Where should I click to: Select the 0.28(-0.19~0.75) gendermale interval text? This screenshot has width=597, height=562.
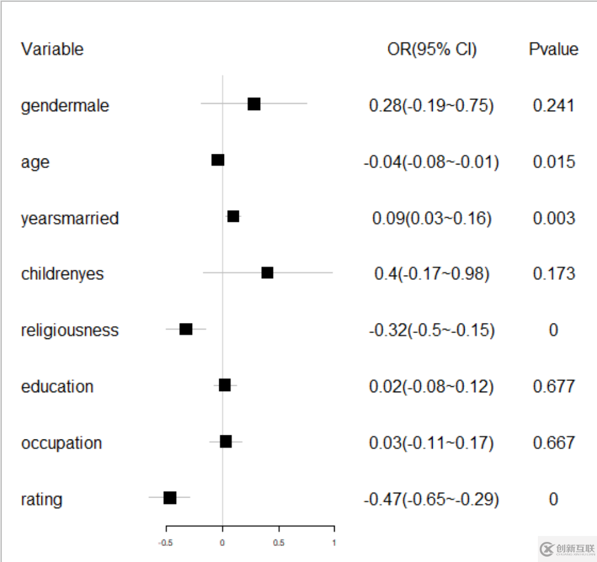point(431,105)
